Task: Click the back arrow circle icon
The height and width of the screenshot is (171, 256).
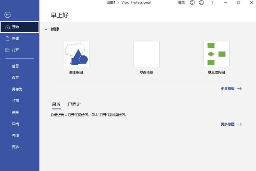Action: (x=7, y=15)
